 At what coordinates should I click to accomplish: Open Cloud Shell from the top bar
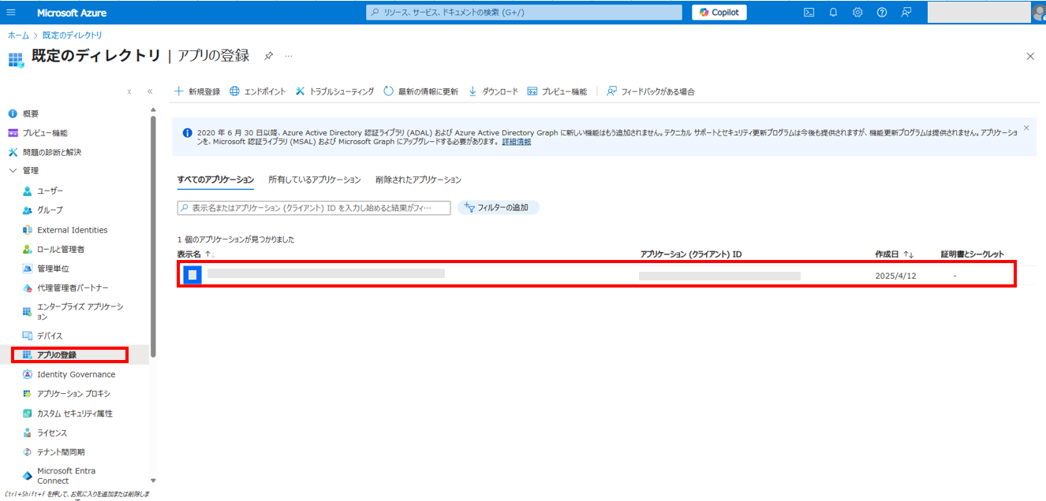(x=809, y=13)
